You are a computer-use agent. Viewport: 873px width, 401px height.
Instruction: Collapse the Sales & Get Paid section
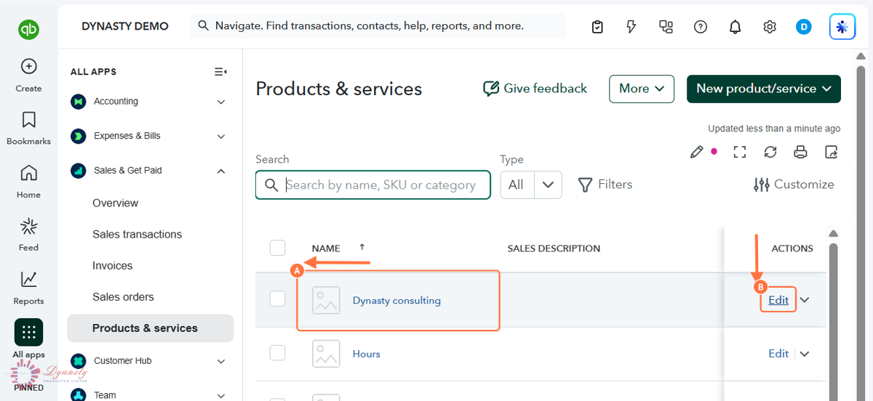click(x=221, y=171)
